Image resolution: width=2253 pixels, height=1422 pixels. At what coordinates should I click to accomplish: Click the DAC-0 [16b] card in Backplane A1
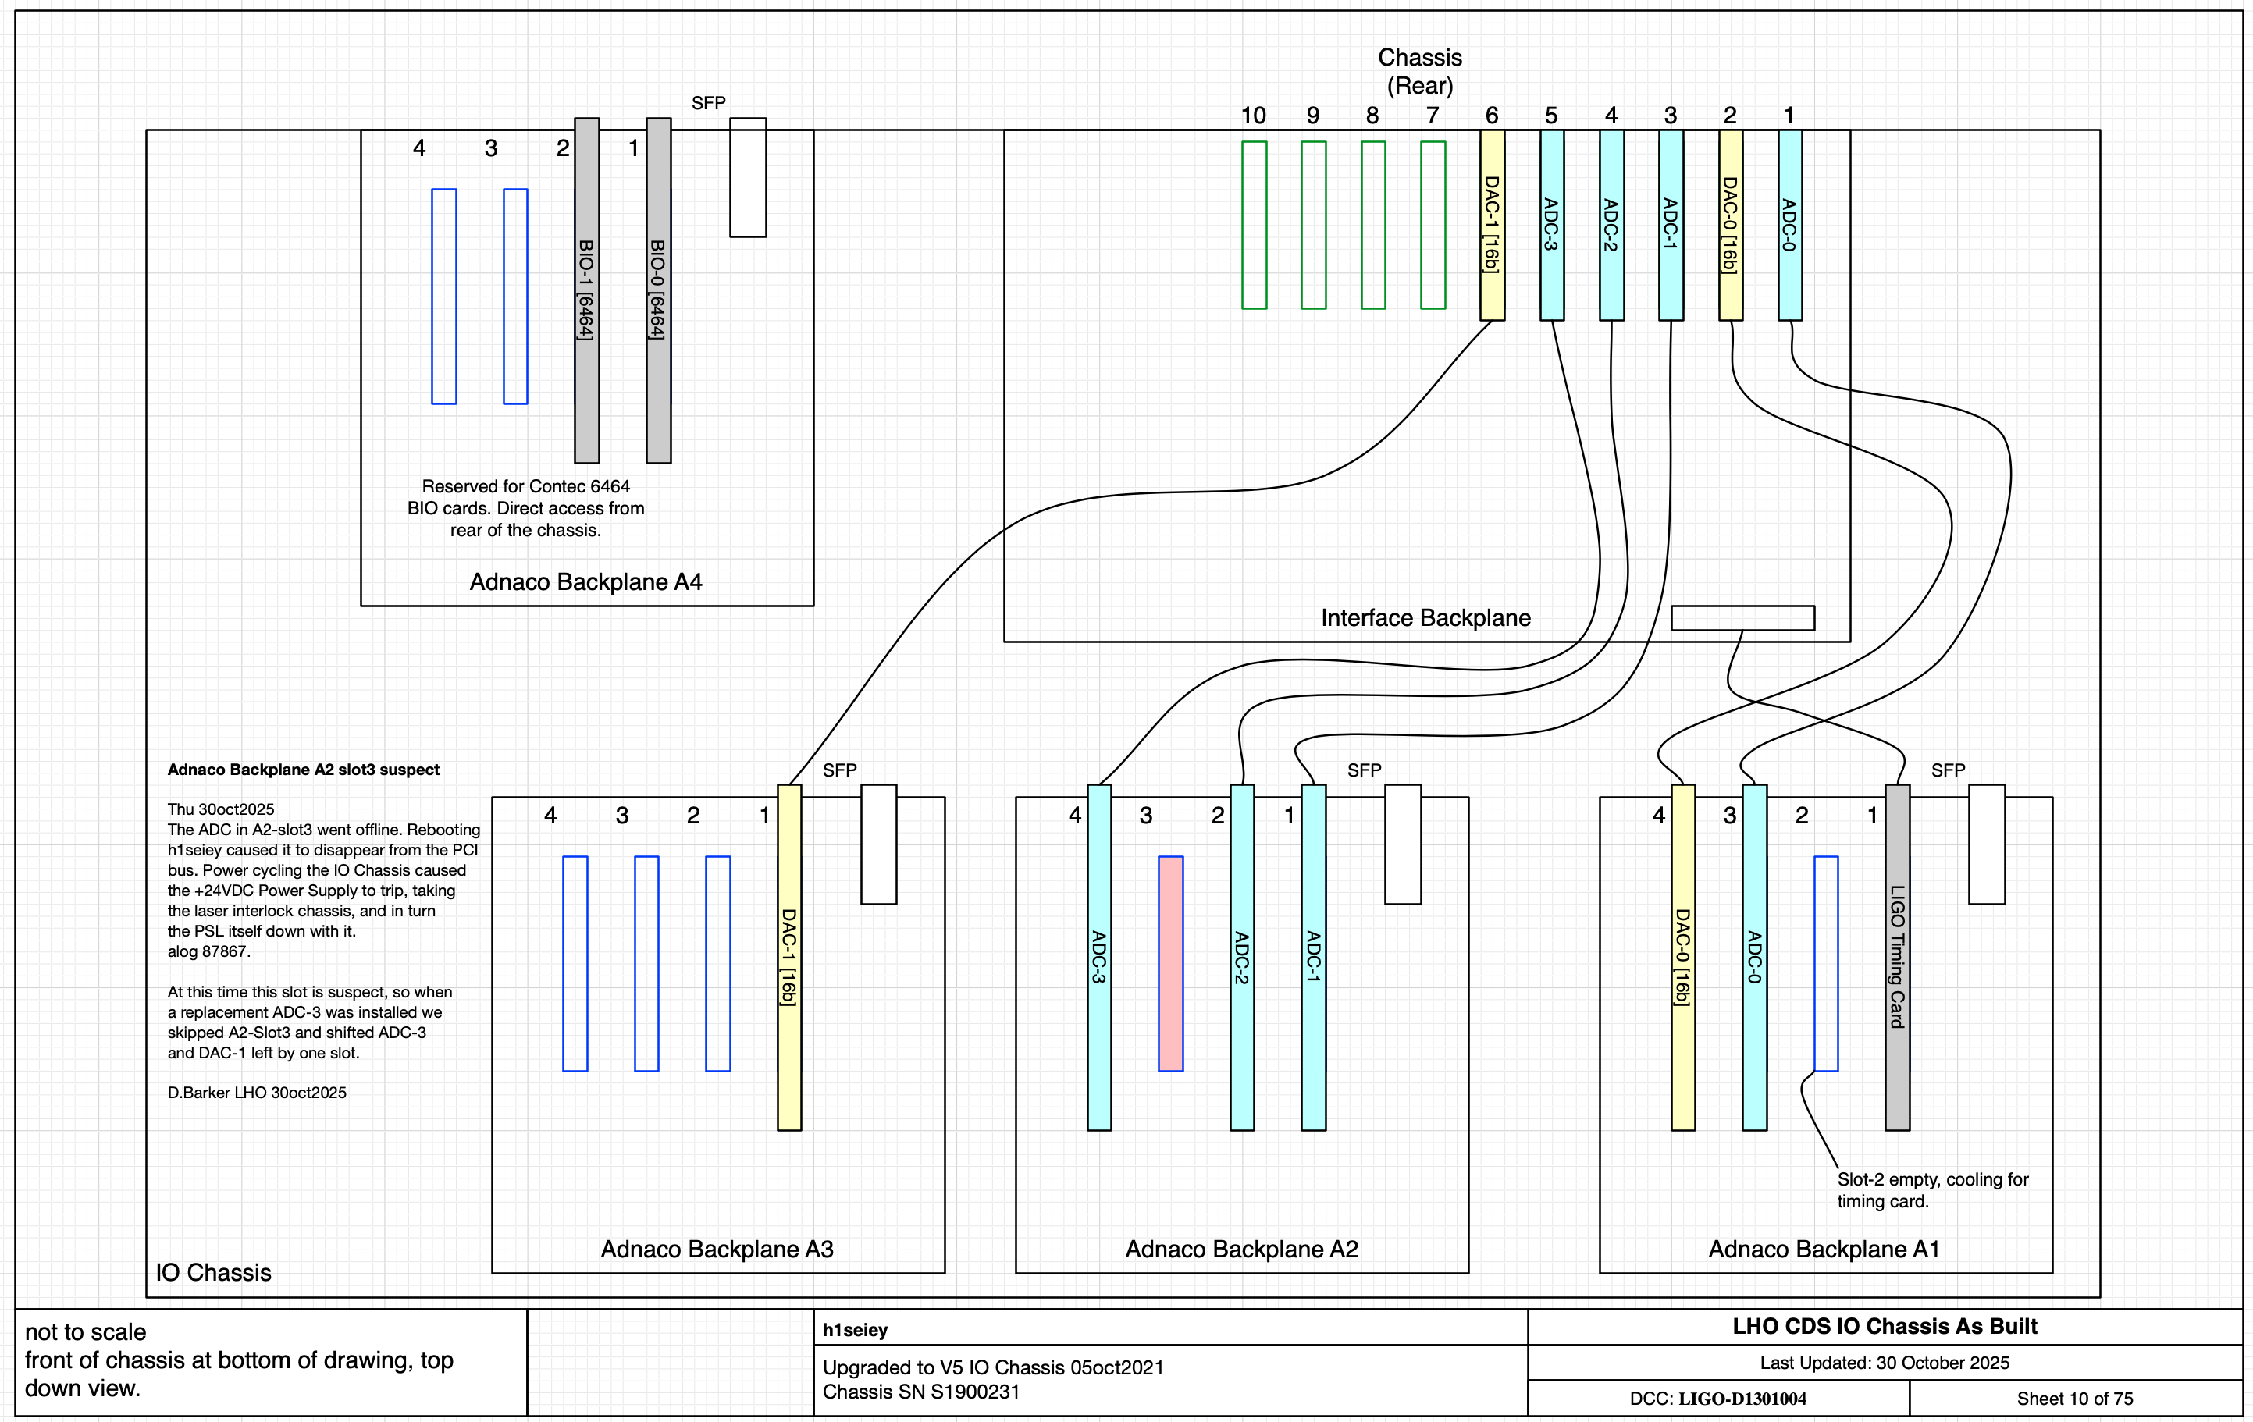point(1682,956)
